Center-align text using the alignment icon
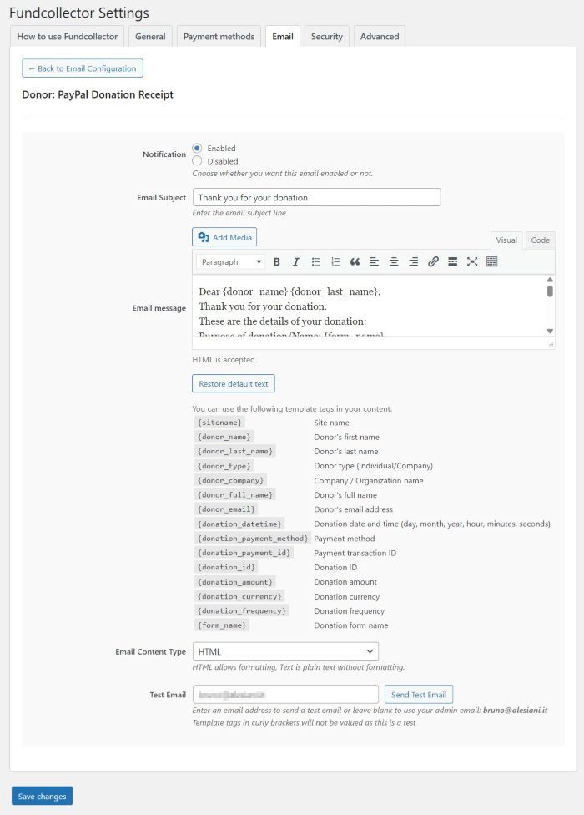The height and width of the screenshot is (815, 584). pyautogui.click(x=393, y=262)
